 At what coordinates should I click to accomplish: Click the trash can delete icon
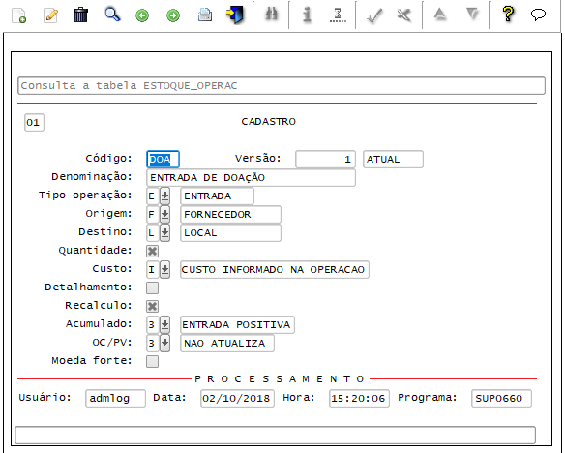point(80,15)
